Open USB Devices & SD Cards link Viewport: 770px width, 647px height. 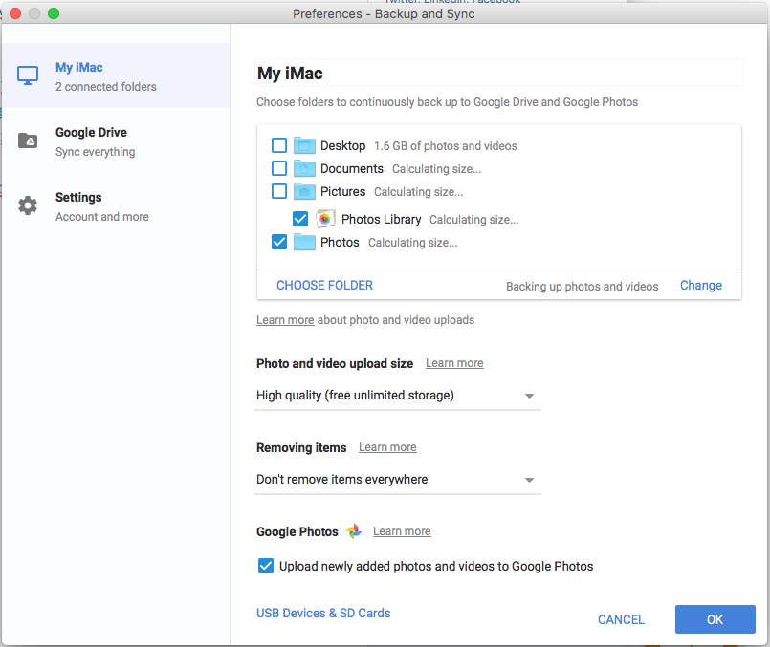point(323,613)
